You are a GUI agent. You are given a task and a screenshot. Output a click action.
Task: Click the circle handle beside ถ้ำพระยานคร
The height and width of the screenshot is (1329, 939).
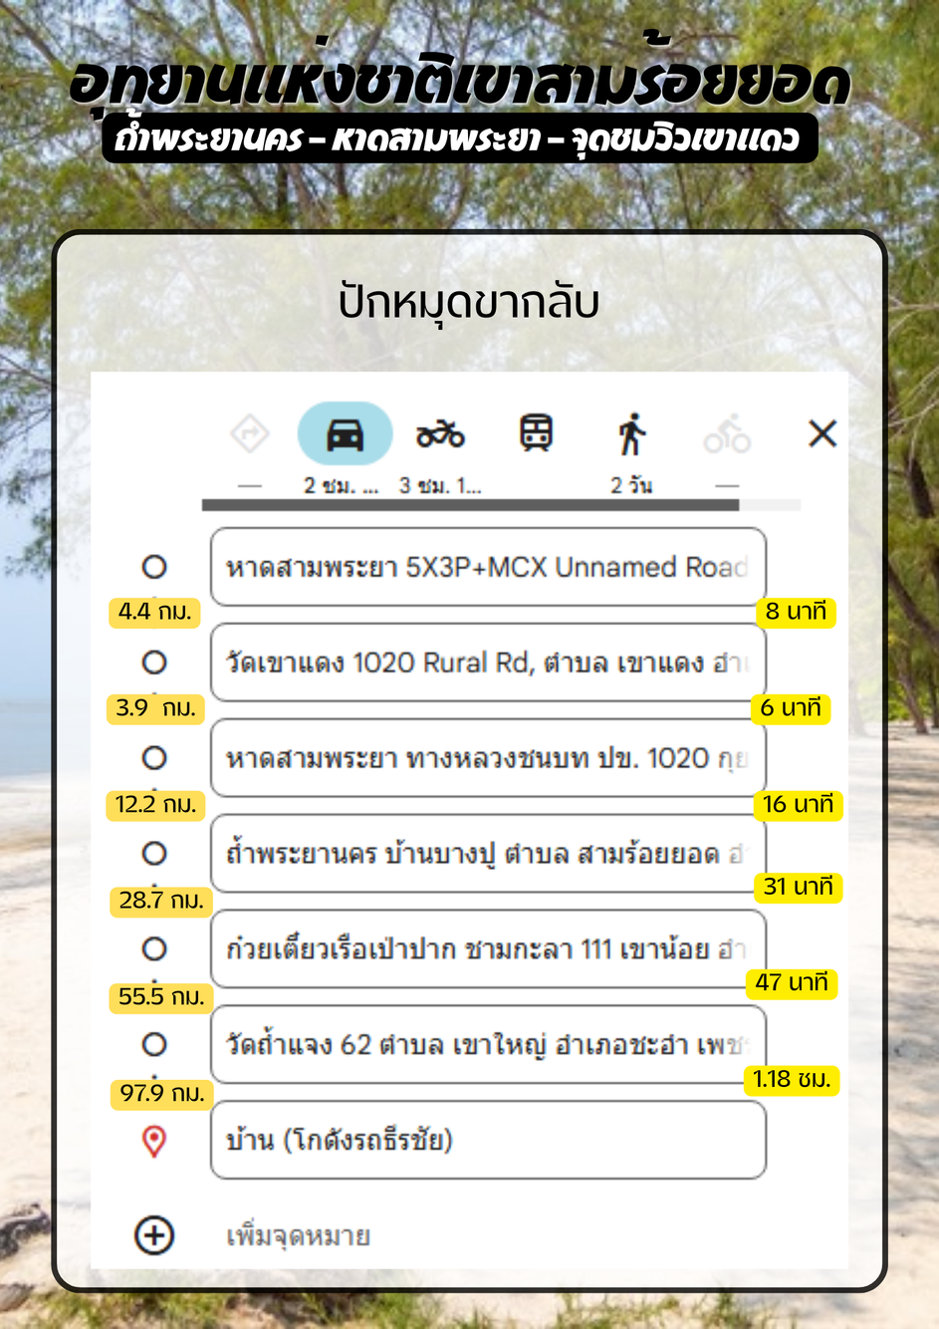click(154, 854)
